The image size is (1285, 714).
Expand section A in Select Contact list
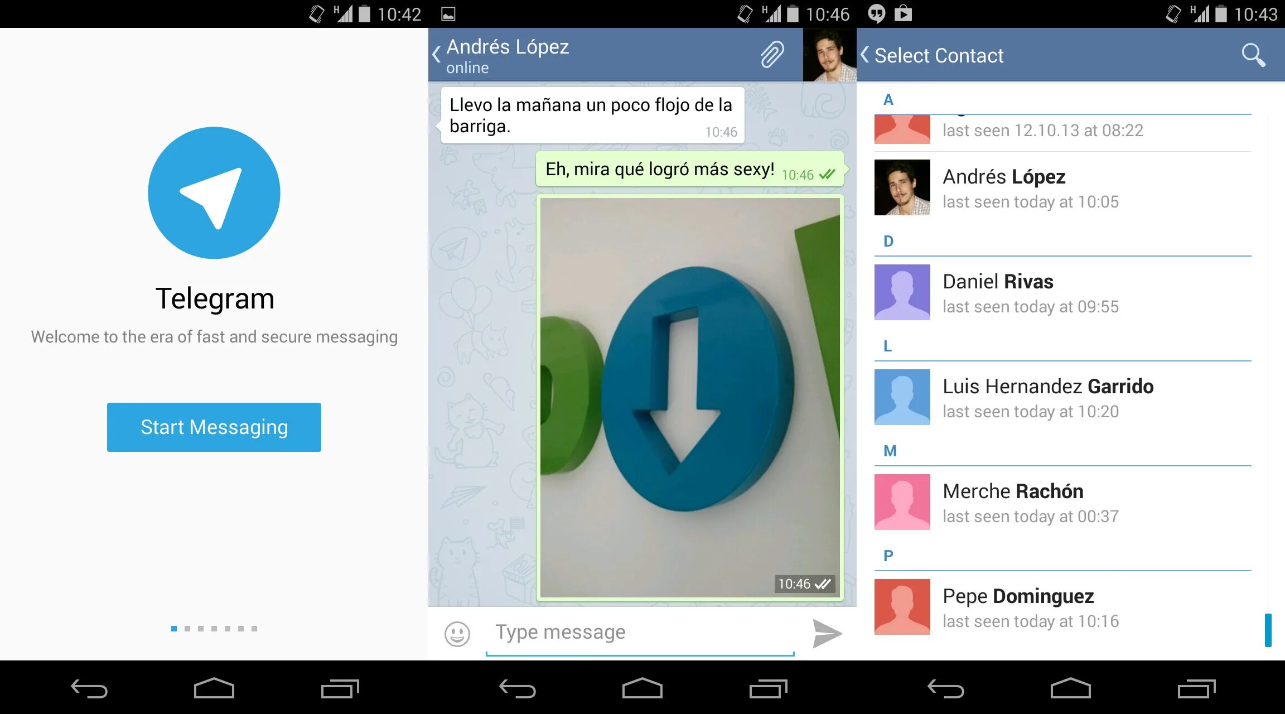[887, 99]
